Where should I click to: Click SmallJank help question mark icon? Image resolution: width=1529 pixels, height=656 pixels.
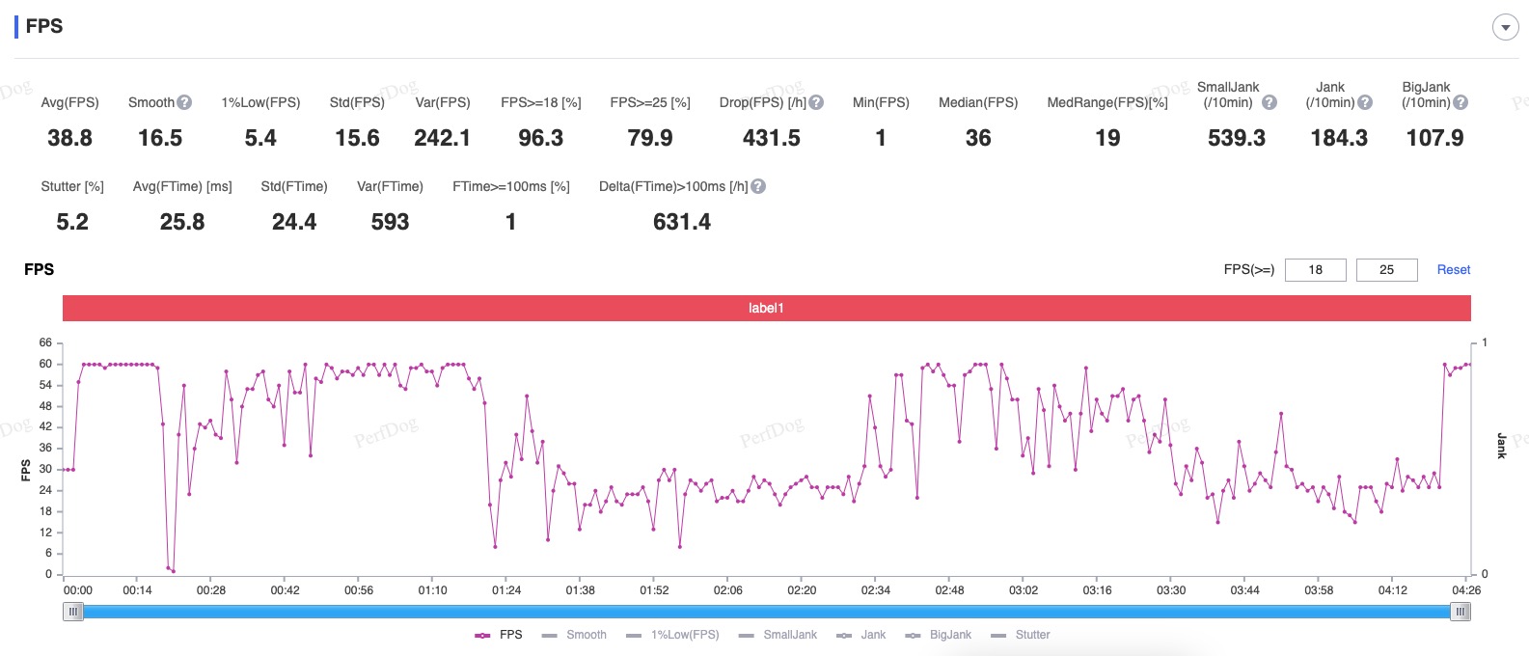(x=1270, y=102)
